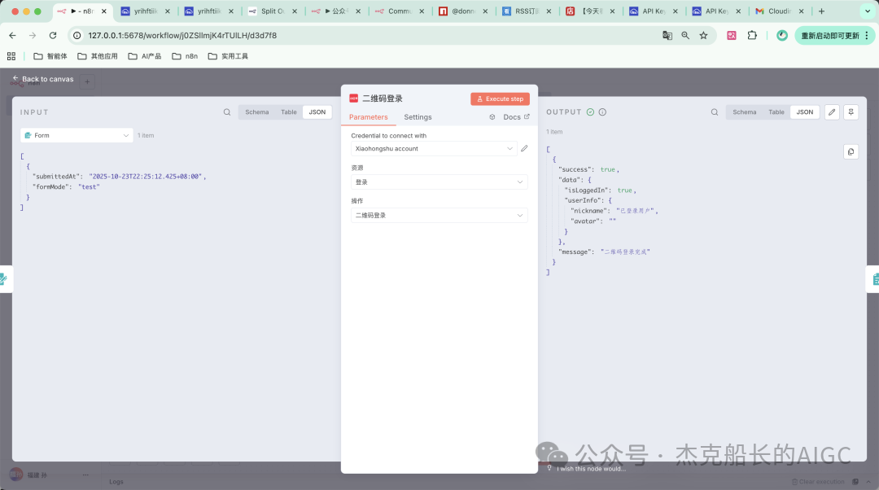Image resolution: width=879 pixels, height=490 pixels.
Task: Switch to the Cloudinary browser tab
Action: point(779,11)
